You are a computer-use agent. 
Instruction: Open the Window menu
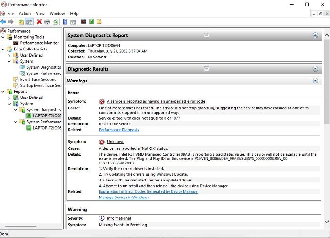point(57,14)
